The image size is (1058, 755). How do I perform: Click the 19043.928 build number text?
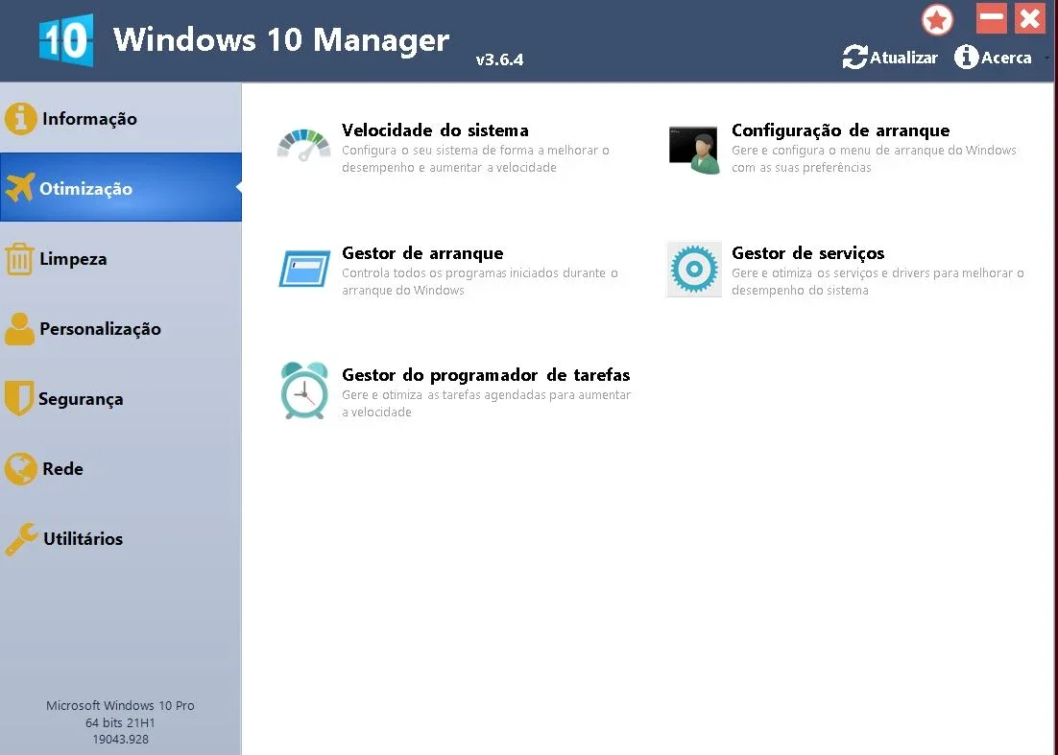coord(120,739)
